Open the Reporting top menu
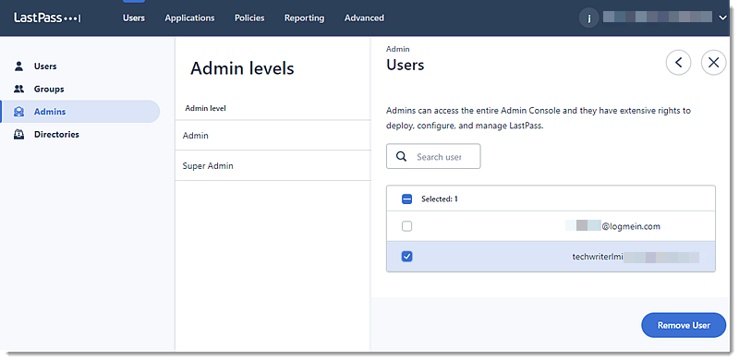The image size is (739, 361). pyautogui.click(x=304, y=18)
